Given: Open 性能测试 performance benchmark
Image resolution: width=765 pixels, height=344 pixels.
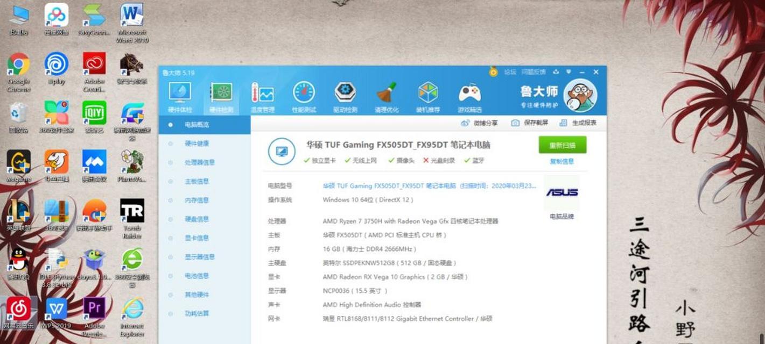Looking at the screenshot, I should click(x=304, y=97).
